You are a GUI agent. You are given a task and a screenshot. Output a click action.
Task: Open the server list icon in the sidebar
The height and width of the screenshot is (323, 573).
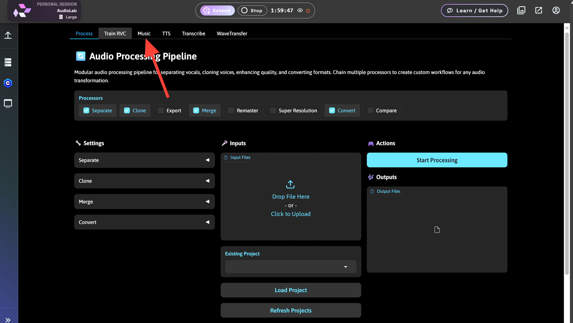coord(8,62)
